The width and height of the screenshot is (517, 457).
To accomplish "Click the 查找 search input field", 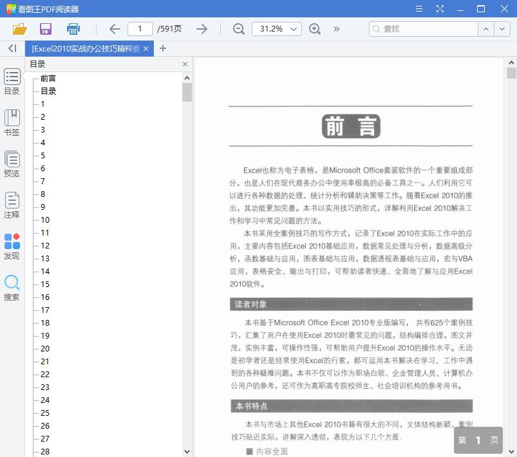I will pos(424,29).
